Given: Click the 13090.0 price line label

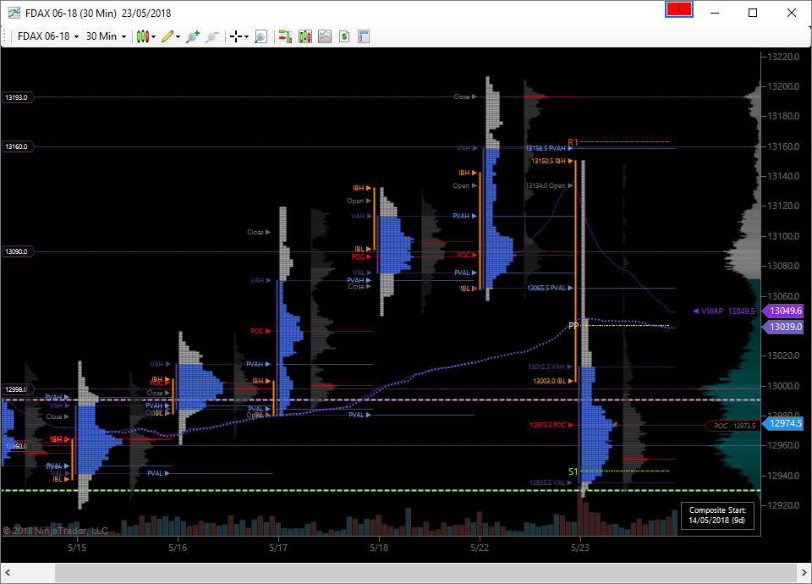Looking at the screenshot, I should [x=18, y=251].
